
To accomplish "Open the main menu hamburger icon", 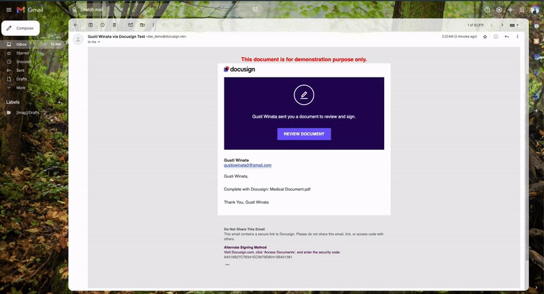I will [x=9, y=10].
